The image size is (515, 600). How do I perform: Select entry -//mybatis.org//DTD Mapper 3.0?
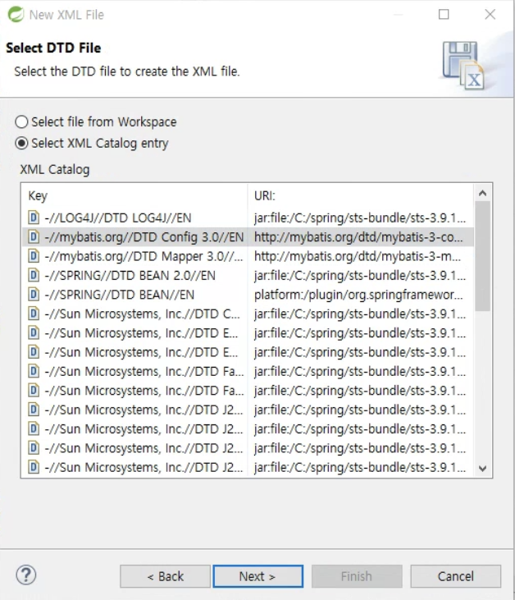tap(144, 256)
